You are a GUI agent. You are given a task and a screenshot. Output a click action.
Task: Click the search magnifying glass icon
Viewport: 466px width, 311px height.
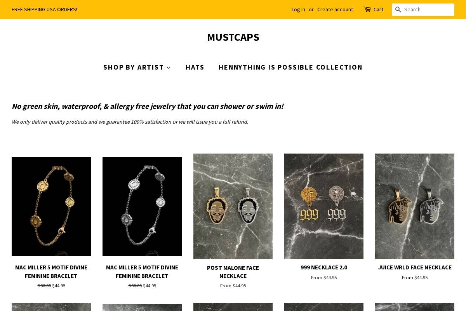(398, 9)
